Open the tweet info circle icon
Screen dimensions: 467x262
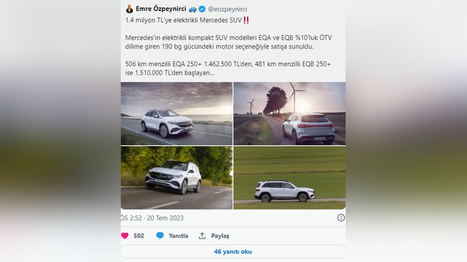click(341, 218)
